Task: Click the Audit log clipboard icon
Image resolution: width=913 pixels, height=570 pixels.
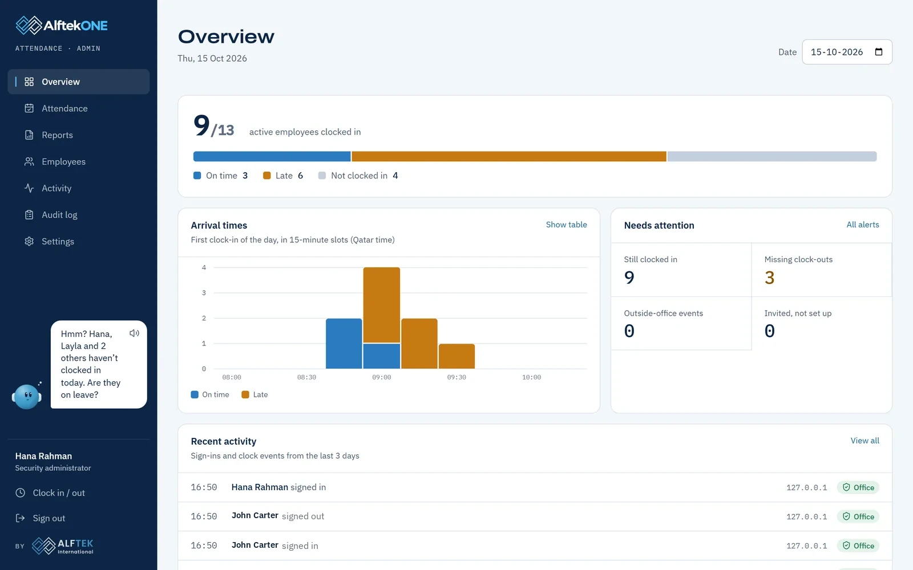Action: [29, 215]
